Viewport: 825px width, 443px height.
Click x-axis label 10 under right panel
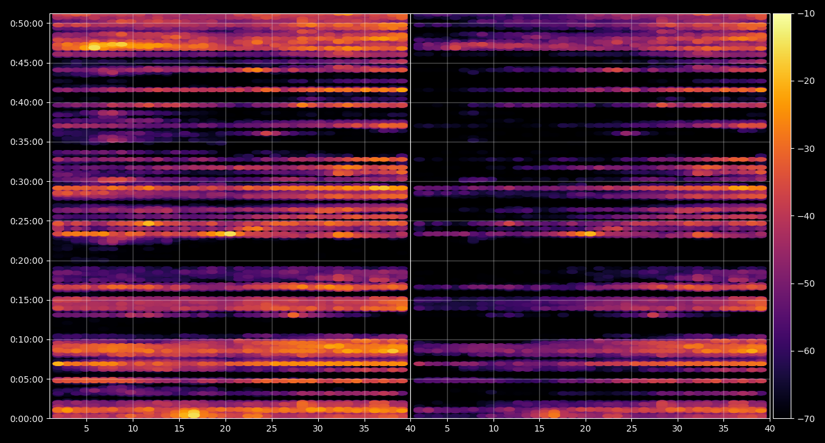tap(493, 429)
